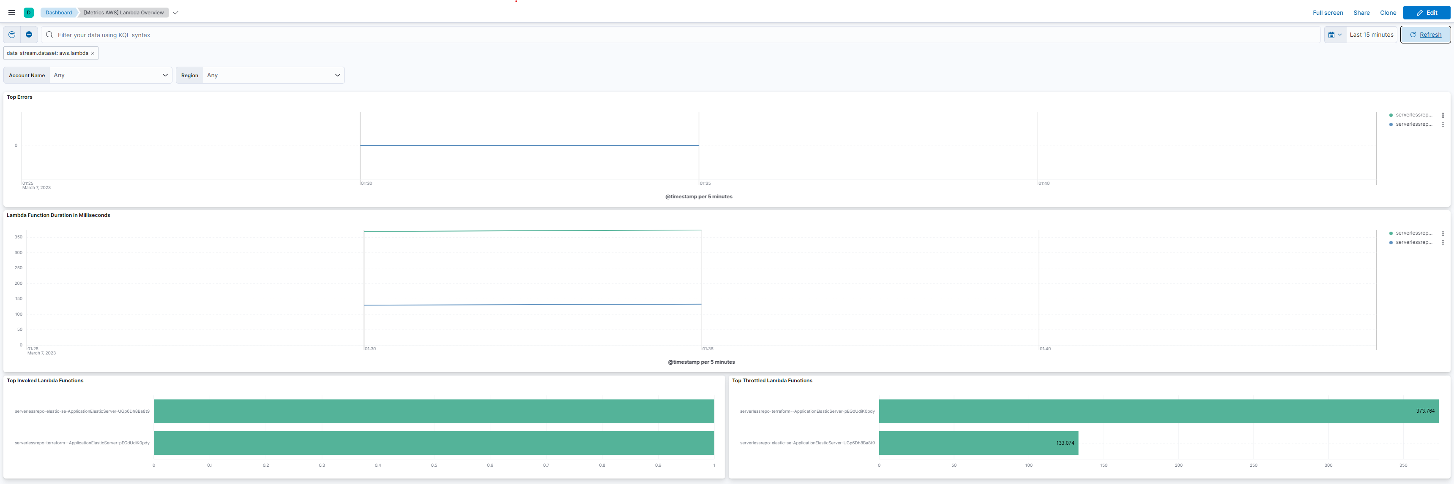Open the hamburger navigation menu
The width and height of the screenshot is (1454, 484).
click(x=11, y=12)
